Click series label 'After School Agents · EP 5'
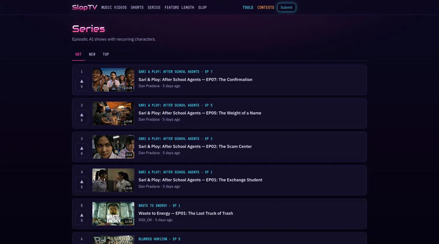Screen dimensions: 439x244 pyautogui.click(x=176, y=105)
